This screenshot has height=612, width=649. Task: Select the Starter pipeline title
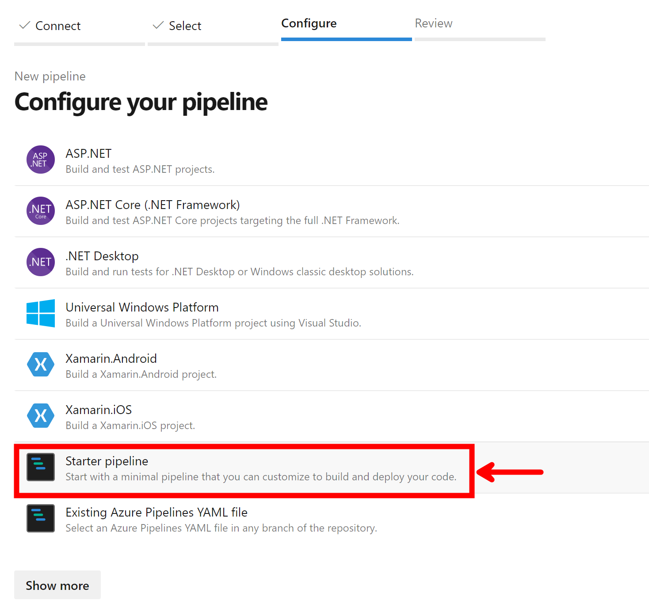click(107, 461)
